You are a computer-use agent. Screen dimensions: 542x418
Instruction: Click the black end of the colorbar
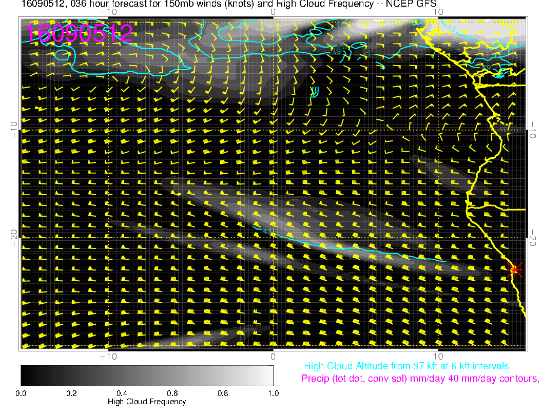tap(25, 375)
